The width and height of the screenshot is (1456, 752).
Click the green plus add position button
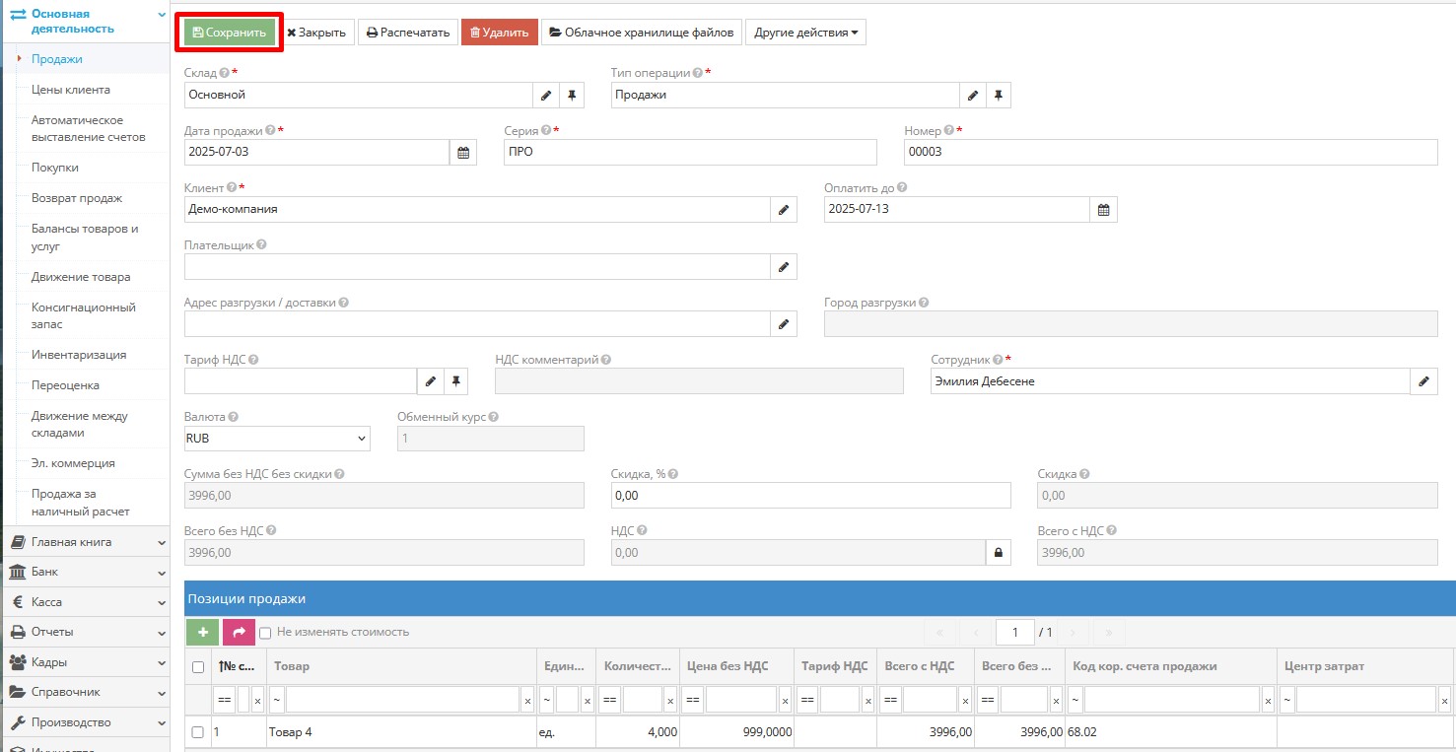pyautogui.click(x=202, y=632)
